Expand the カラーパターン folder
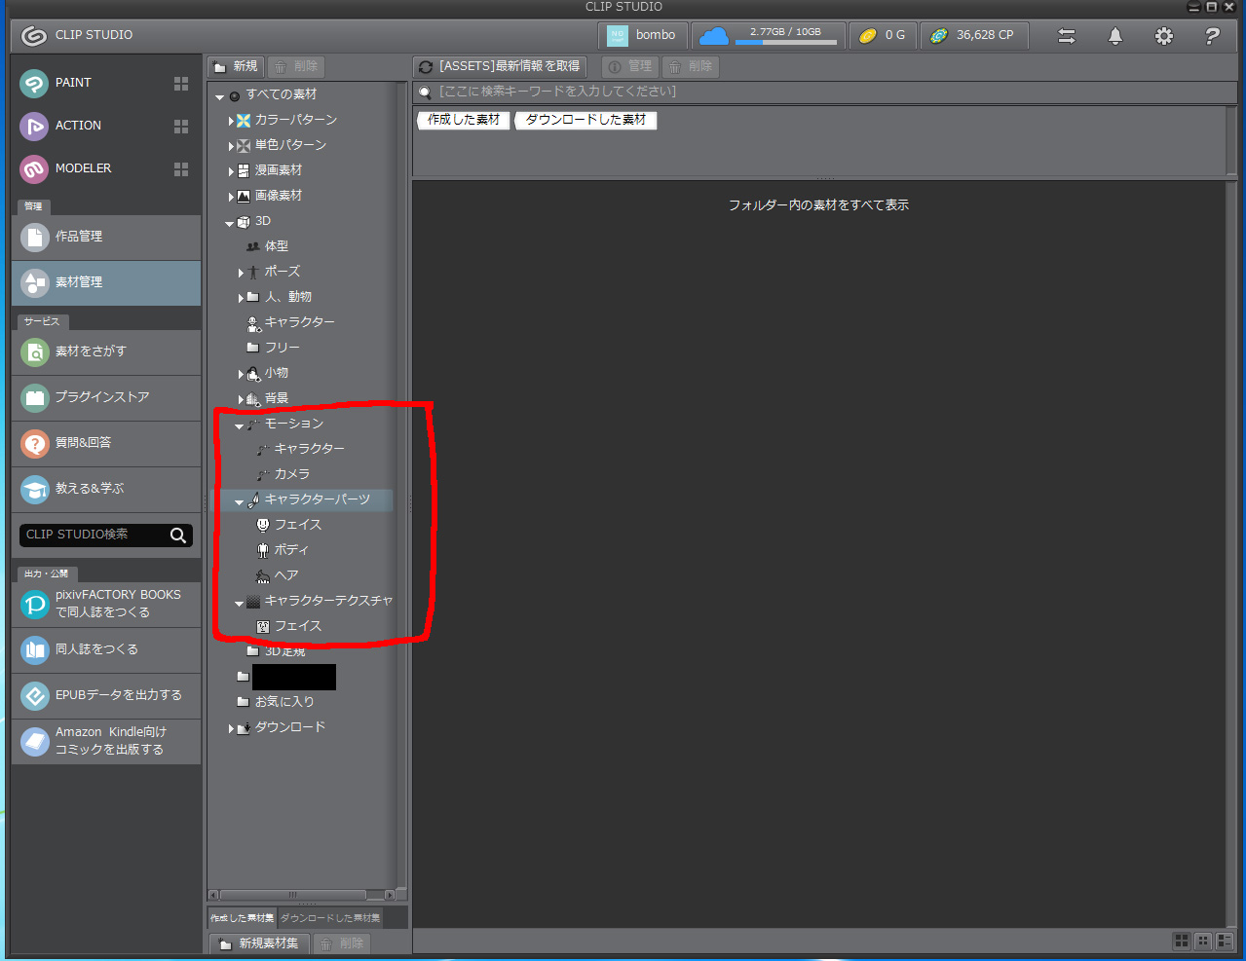 pyautogui.click(x=231, y=121)
